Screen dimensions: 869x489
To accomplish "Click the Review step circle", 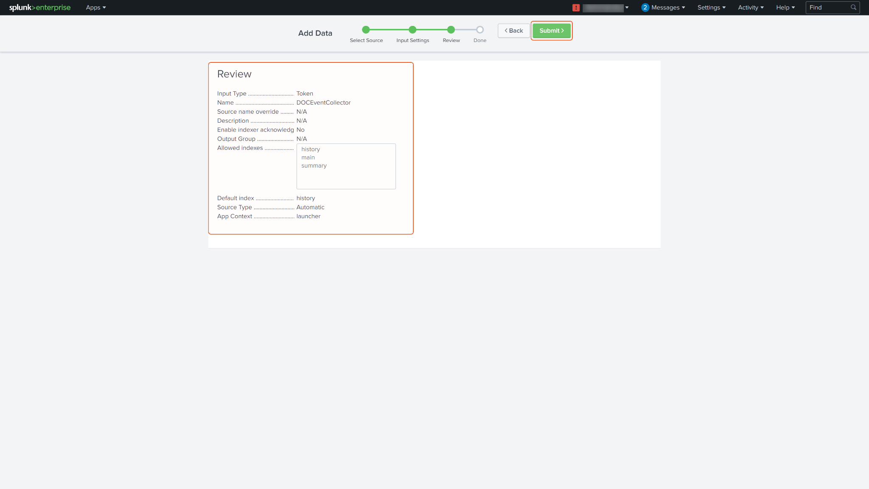I will point(451,30).
